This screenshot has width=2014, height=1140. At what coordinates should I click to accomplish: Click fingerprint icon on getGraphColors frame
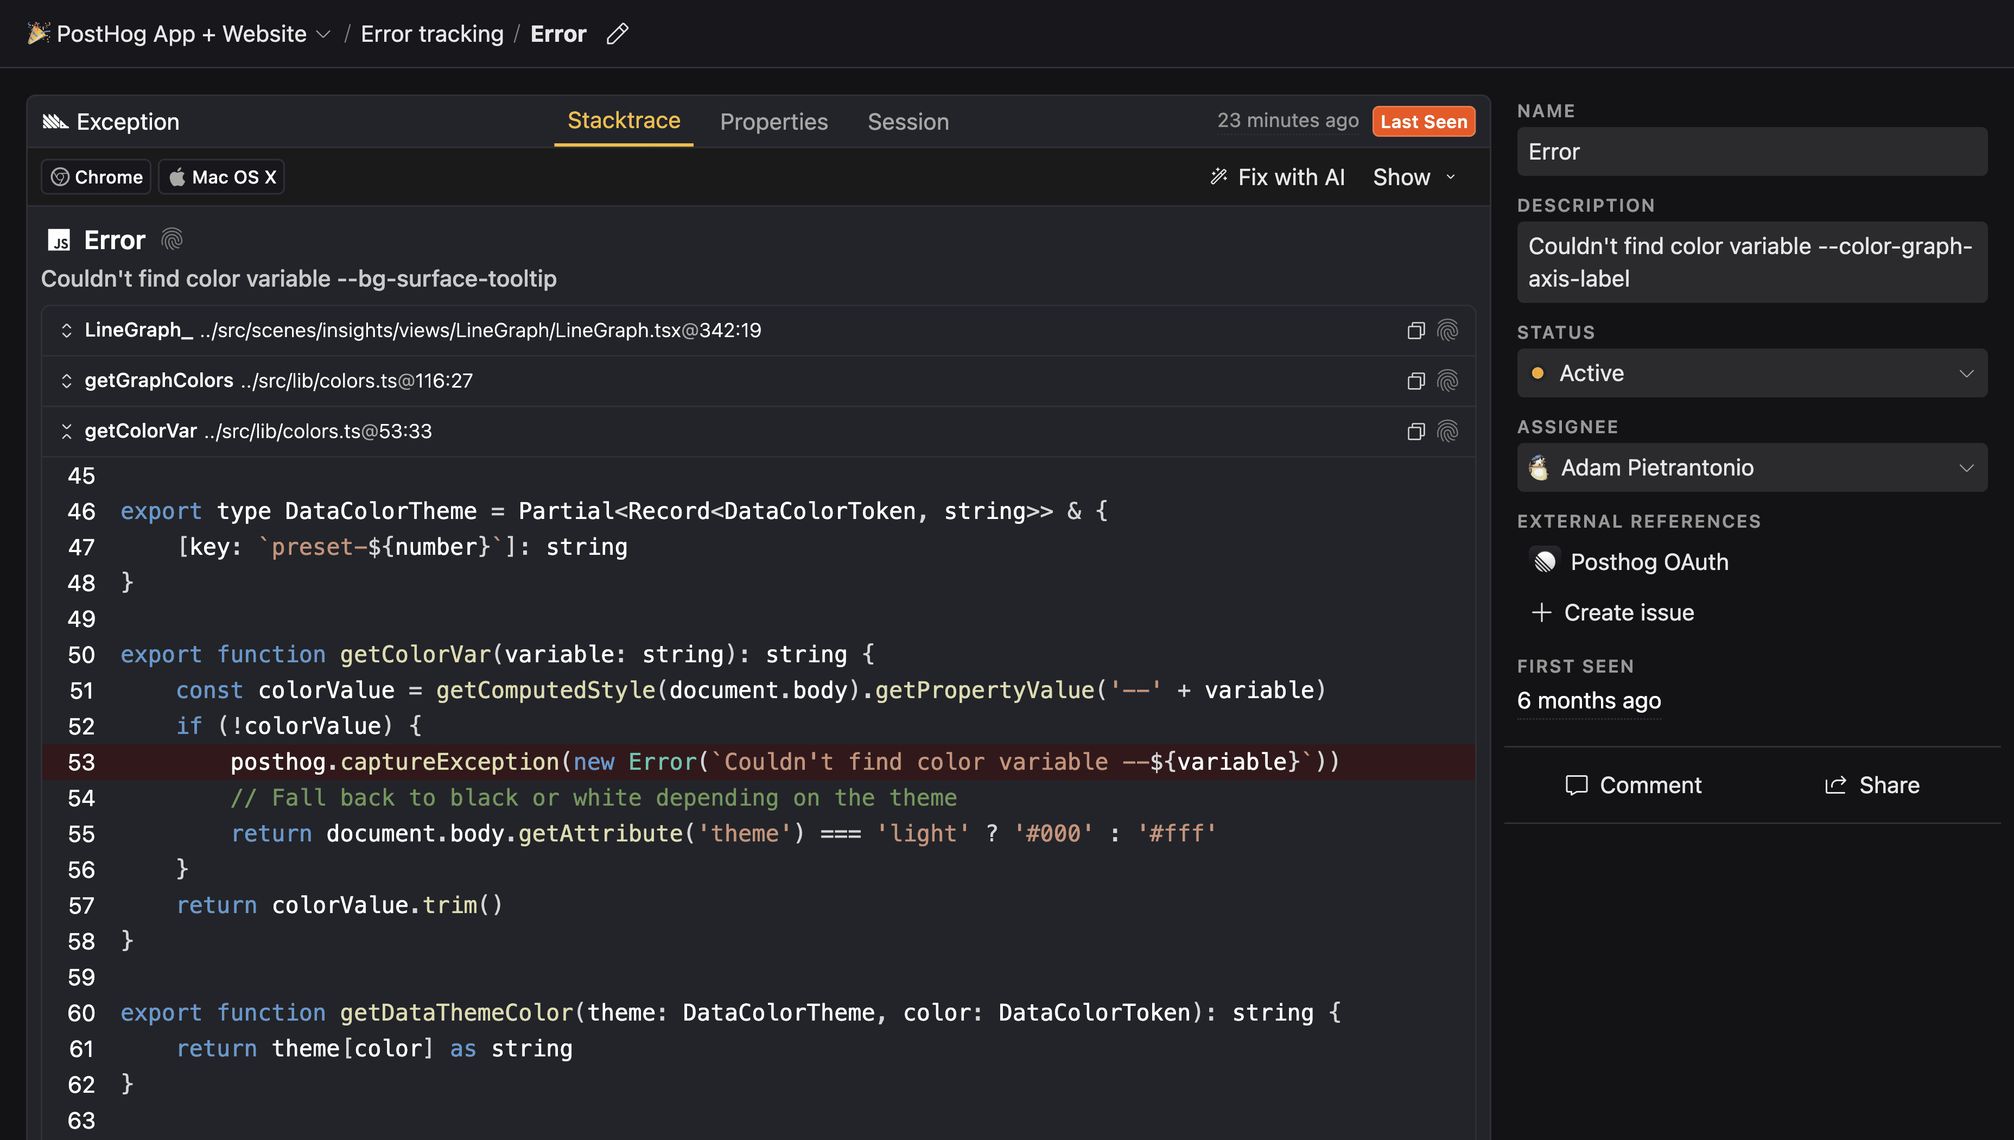coord(1447,381)
